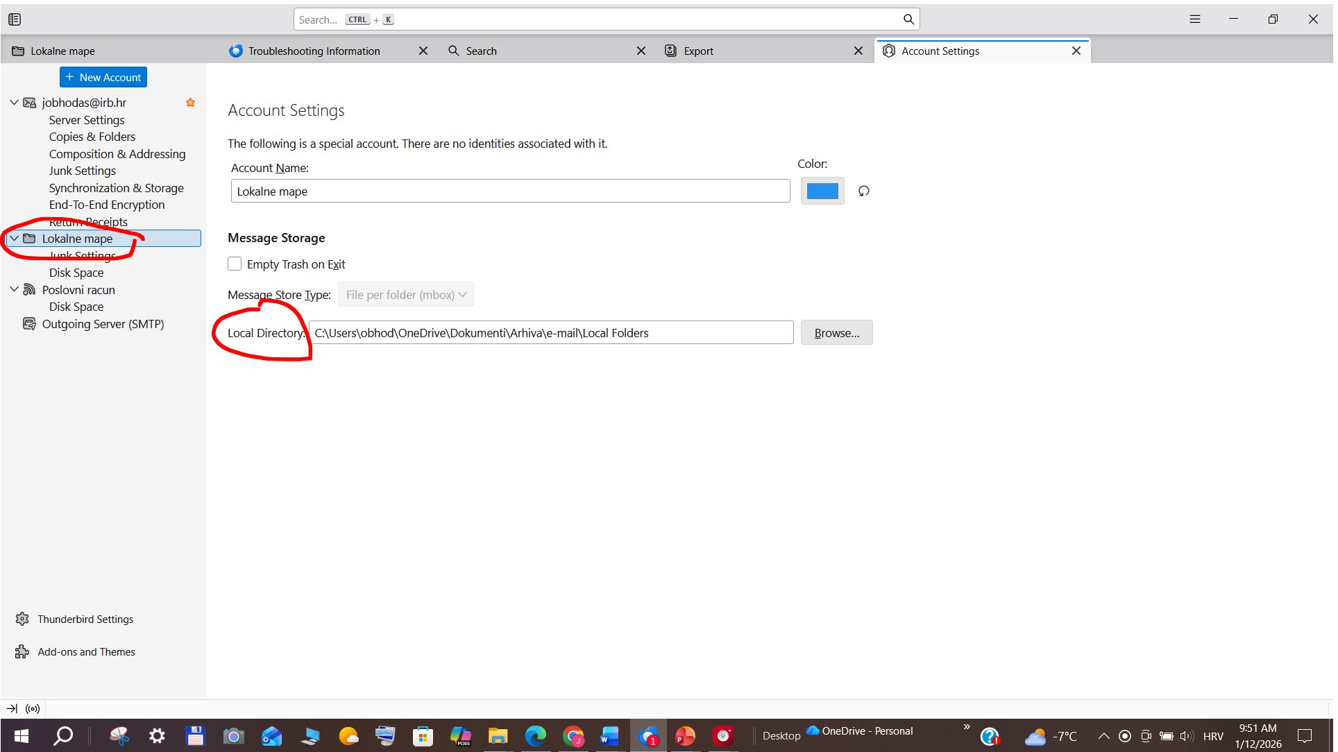Click the Spaces toolbar toggle icon
This screenshot has width=1338, height=752.
[x=15, y=19]
